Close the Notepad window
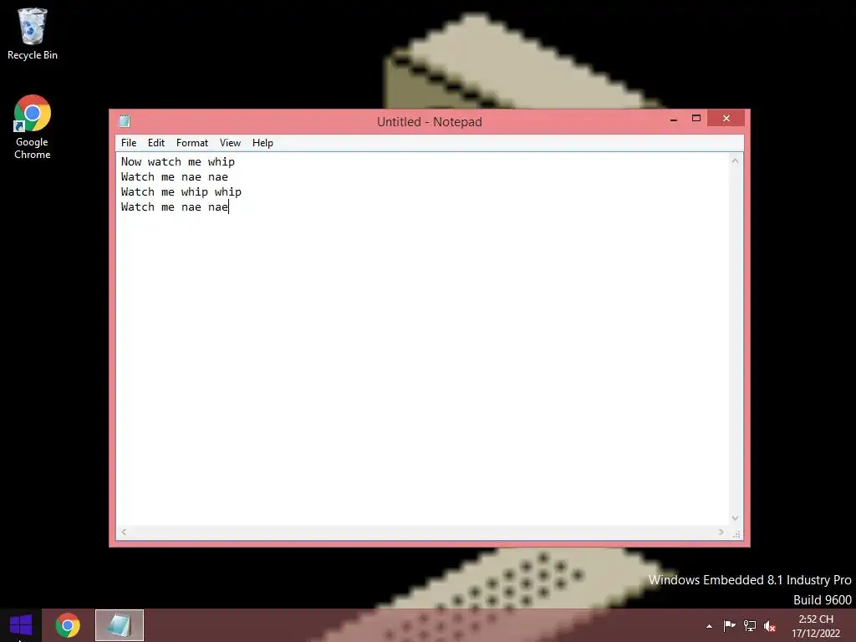856x642 pixels. [726, 119]
